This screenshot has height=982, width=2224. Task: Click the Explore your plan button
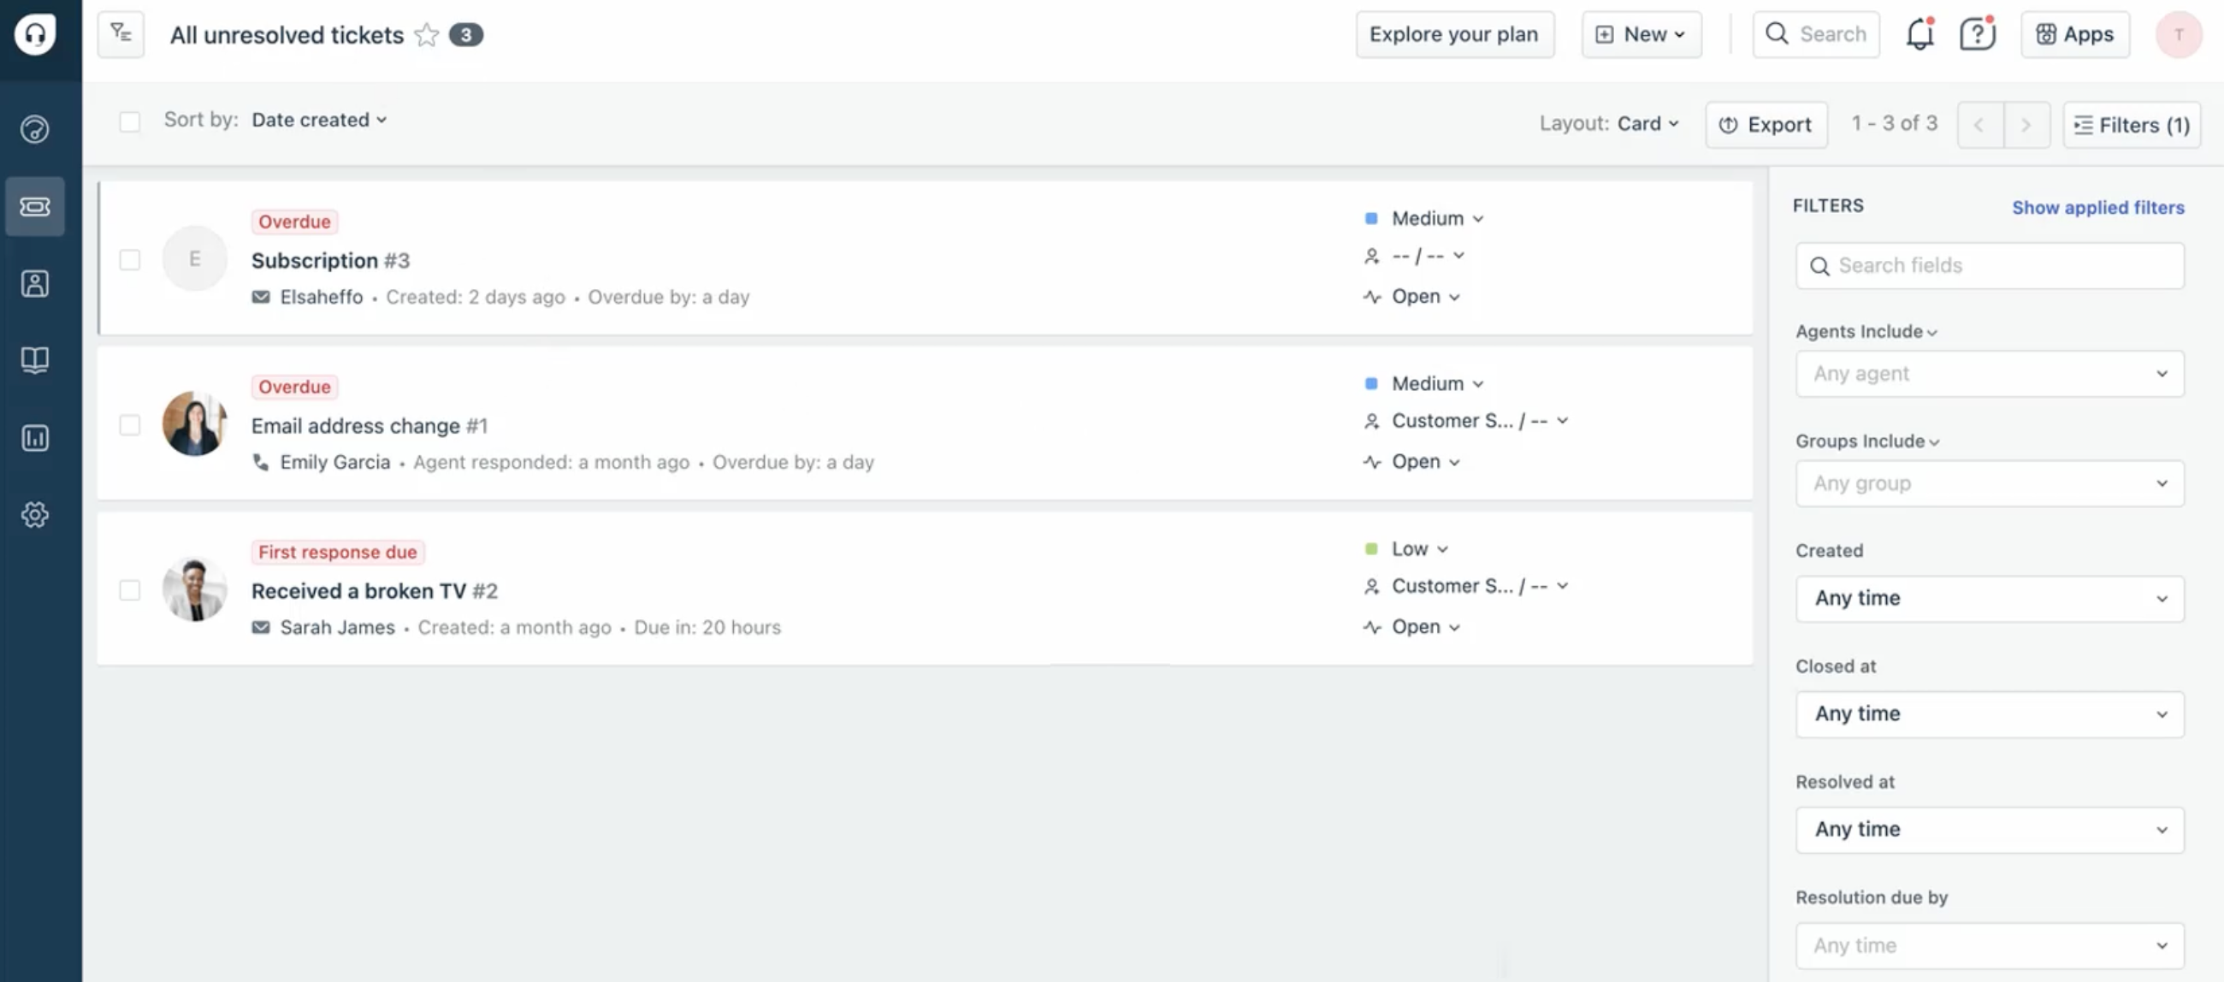[x=1454, y=34]
